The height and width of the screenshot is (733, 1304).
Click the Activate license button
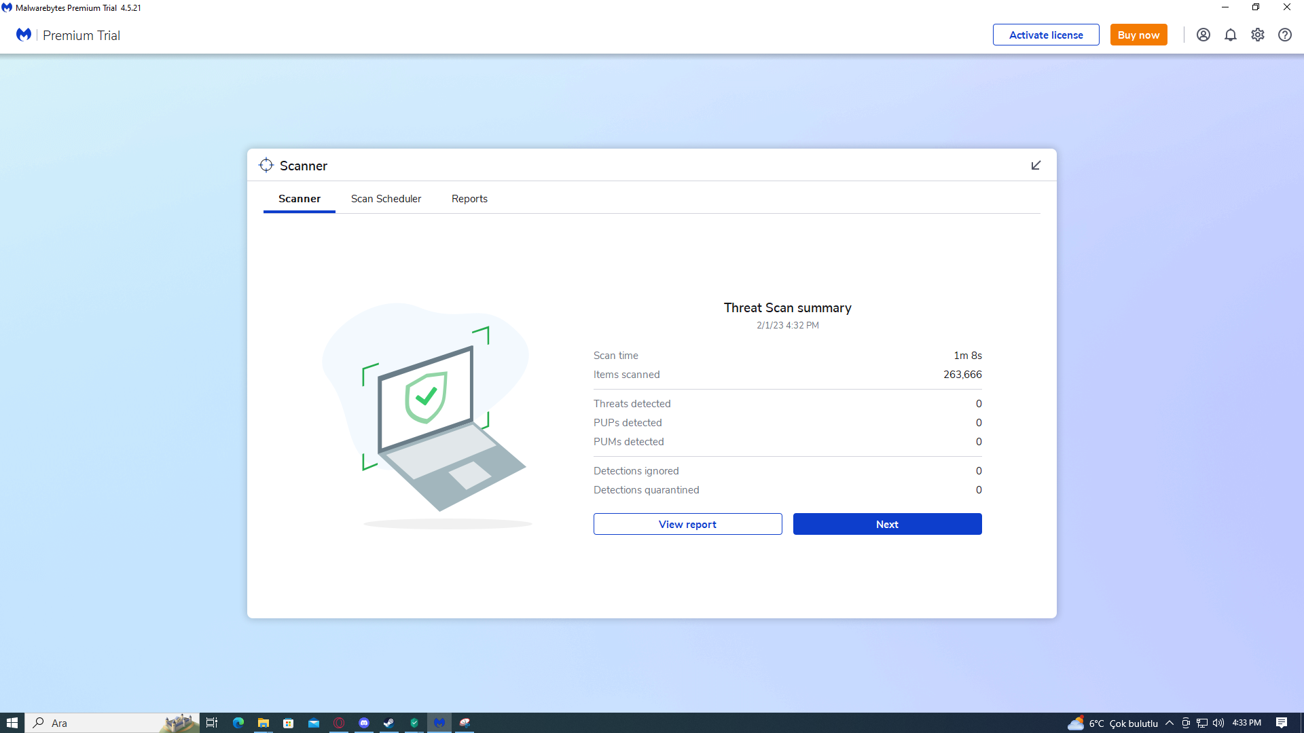click(x=1045, y=35)
